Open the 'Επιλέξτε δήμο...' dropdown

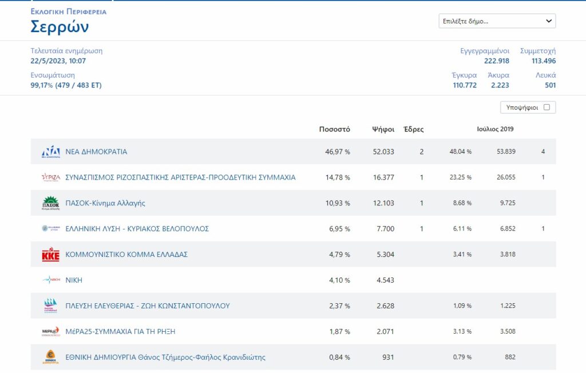[497, 21]
